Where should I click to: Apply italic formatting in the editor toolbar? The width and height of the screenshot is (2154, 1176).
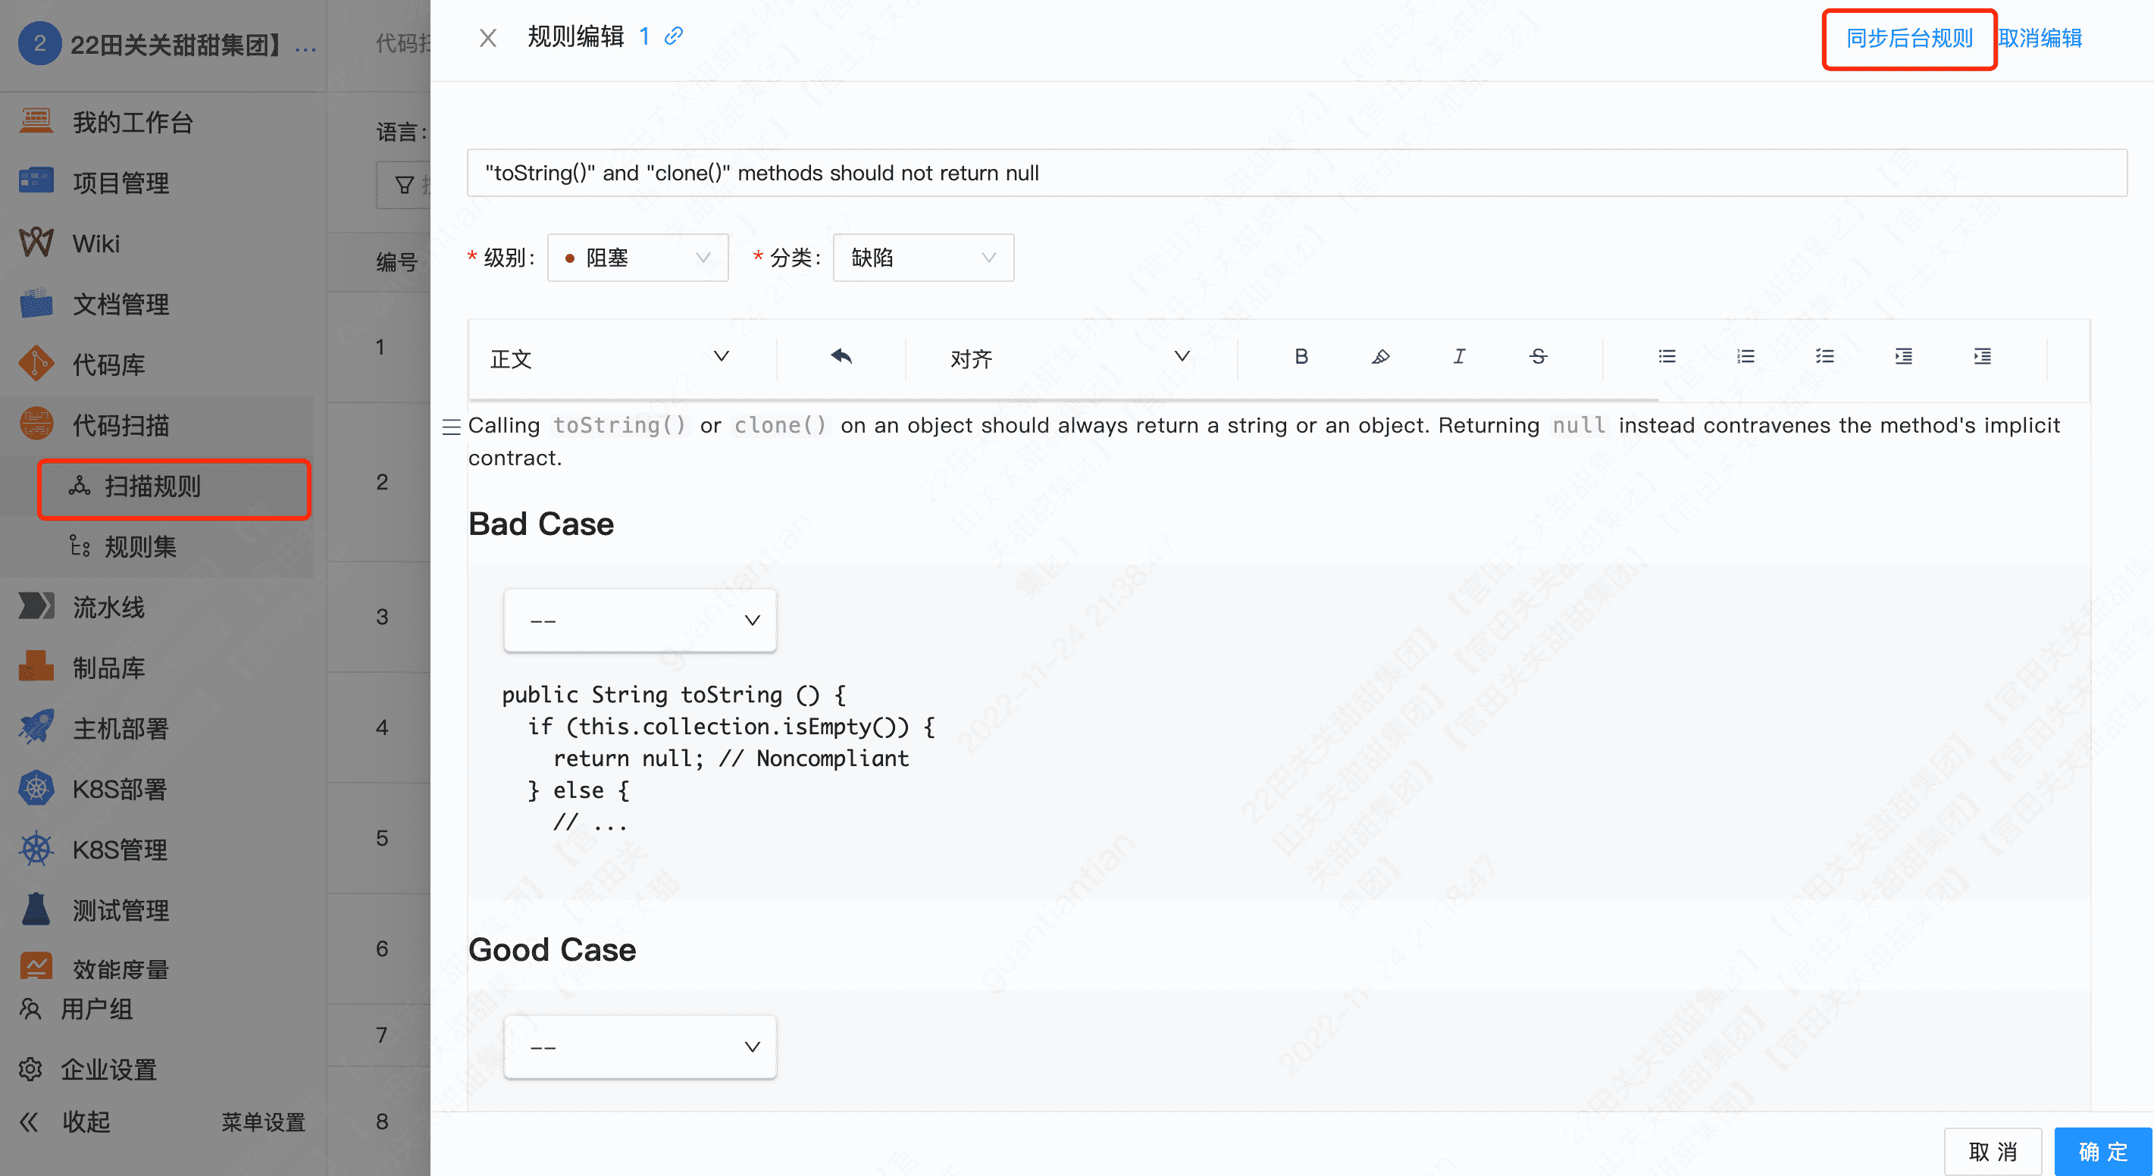tap(1459, 357)
